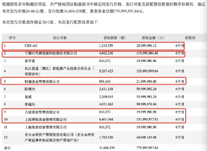207x151 pixels.
Task: Select the UBS AG row name
Action: point(31,46)
